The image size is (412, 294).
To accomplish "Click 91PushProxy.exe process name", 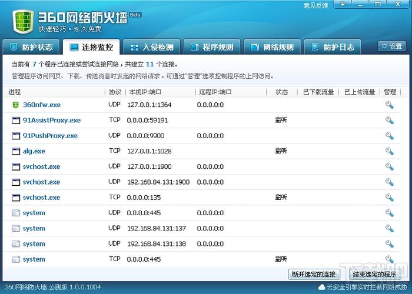I will [50, 136].
